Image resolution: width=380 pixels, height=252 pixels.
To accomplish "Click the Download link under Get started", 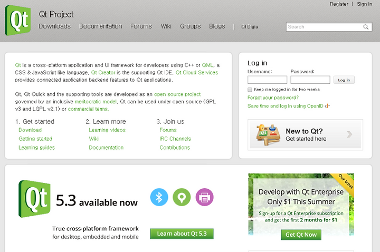I will [x=30, y=130].
